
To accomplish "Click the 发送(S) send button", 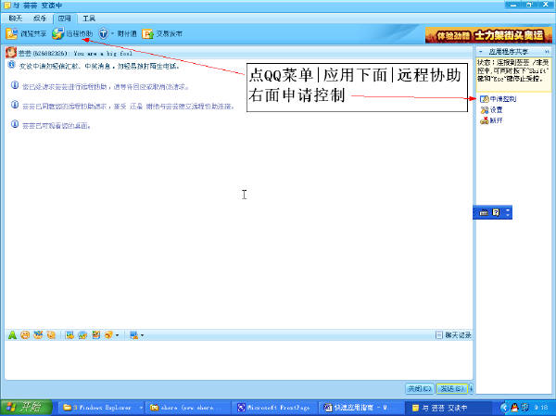I will [451, 389].
